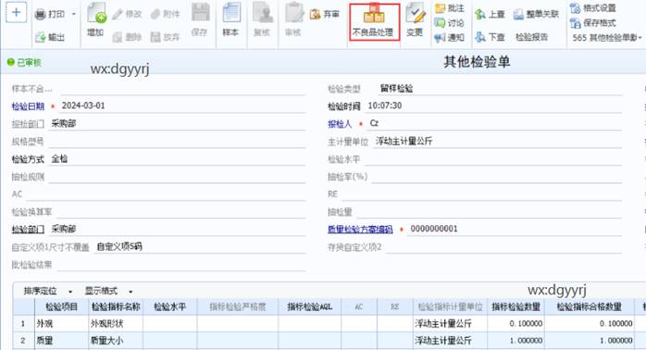Click 质量 cell in row 2

61,341
